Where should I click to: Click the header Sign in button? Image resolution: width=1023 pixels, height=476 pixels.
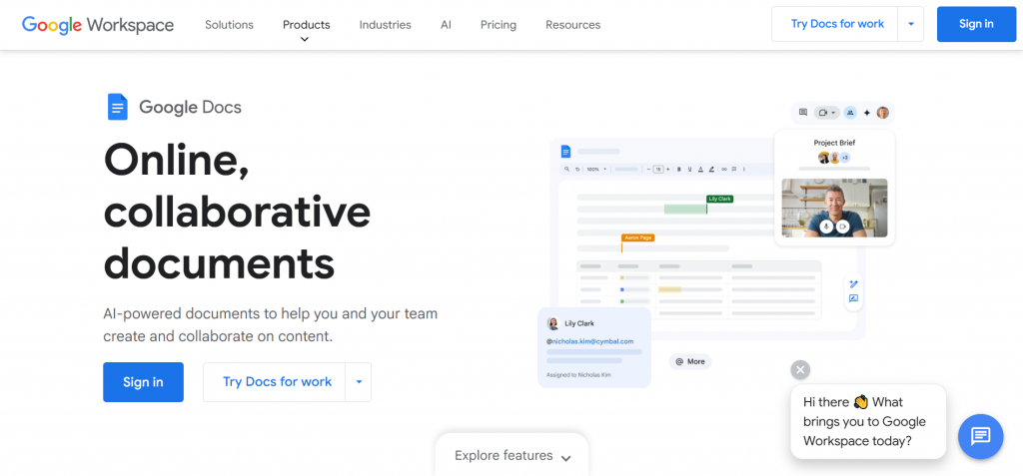pyautogui.click(x=977, y=24)
